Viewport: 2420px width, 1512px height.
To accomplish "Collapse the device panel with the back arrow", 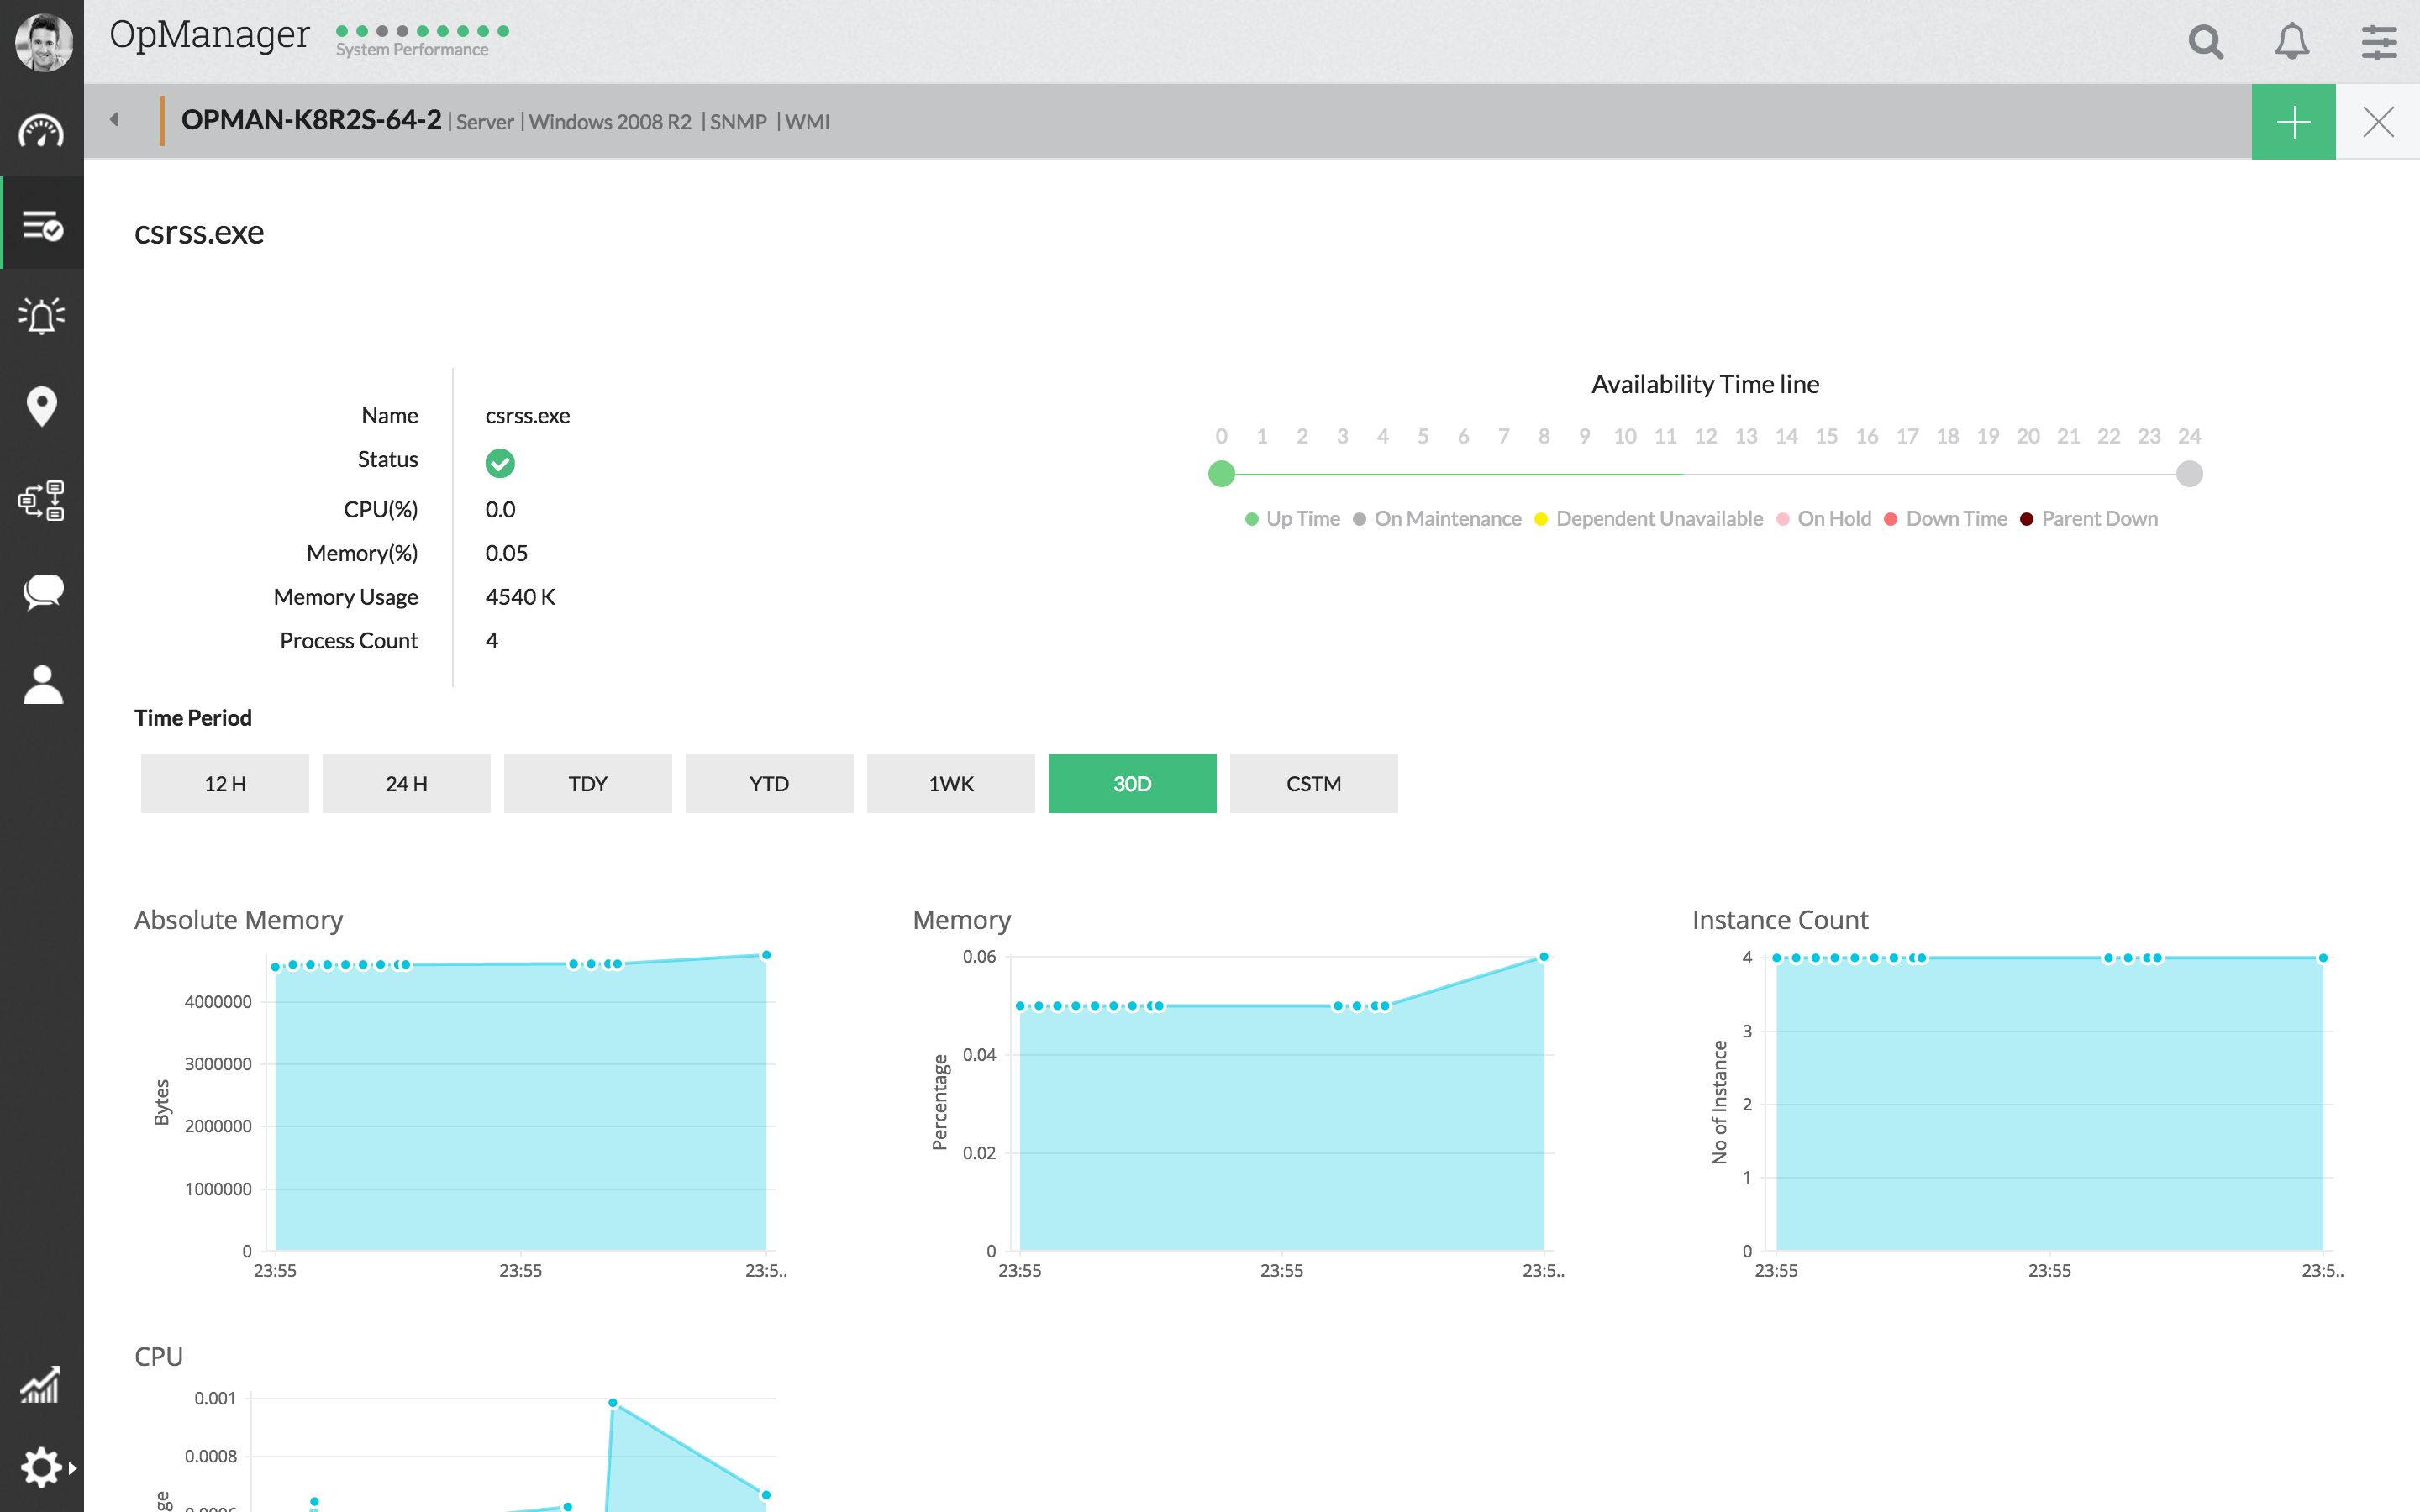I will click(x=113, y=119).
